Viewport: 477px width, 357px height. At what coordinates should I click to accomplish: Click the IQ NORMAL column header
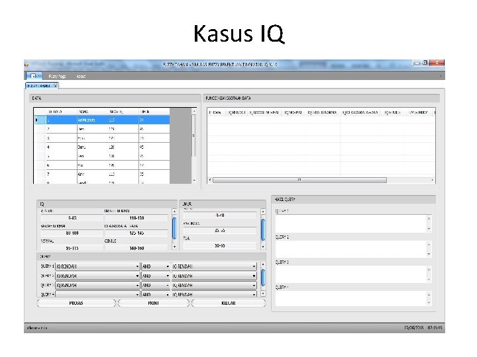point(293,112)
